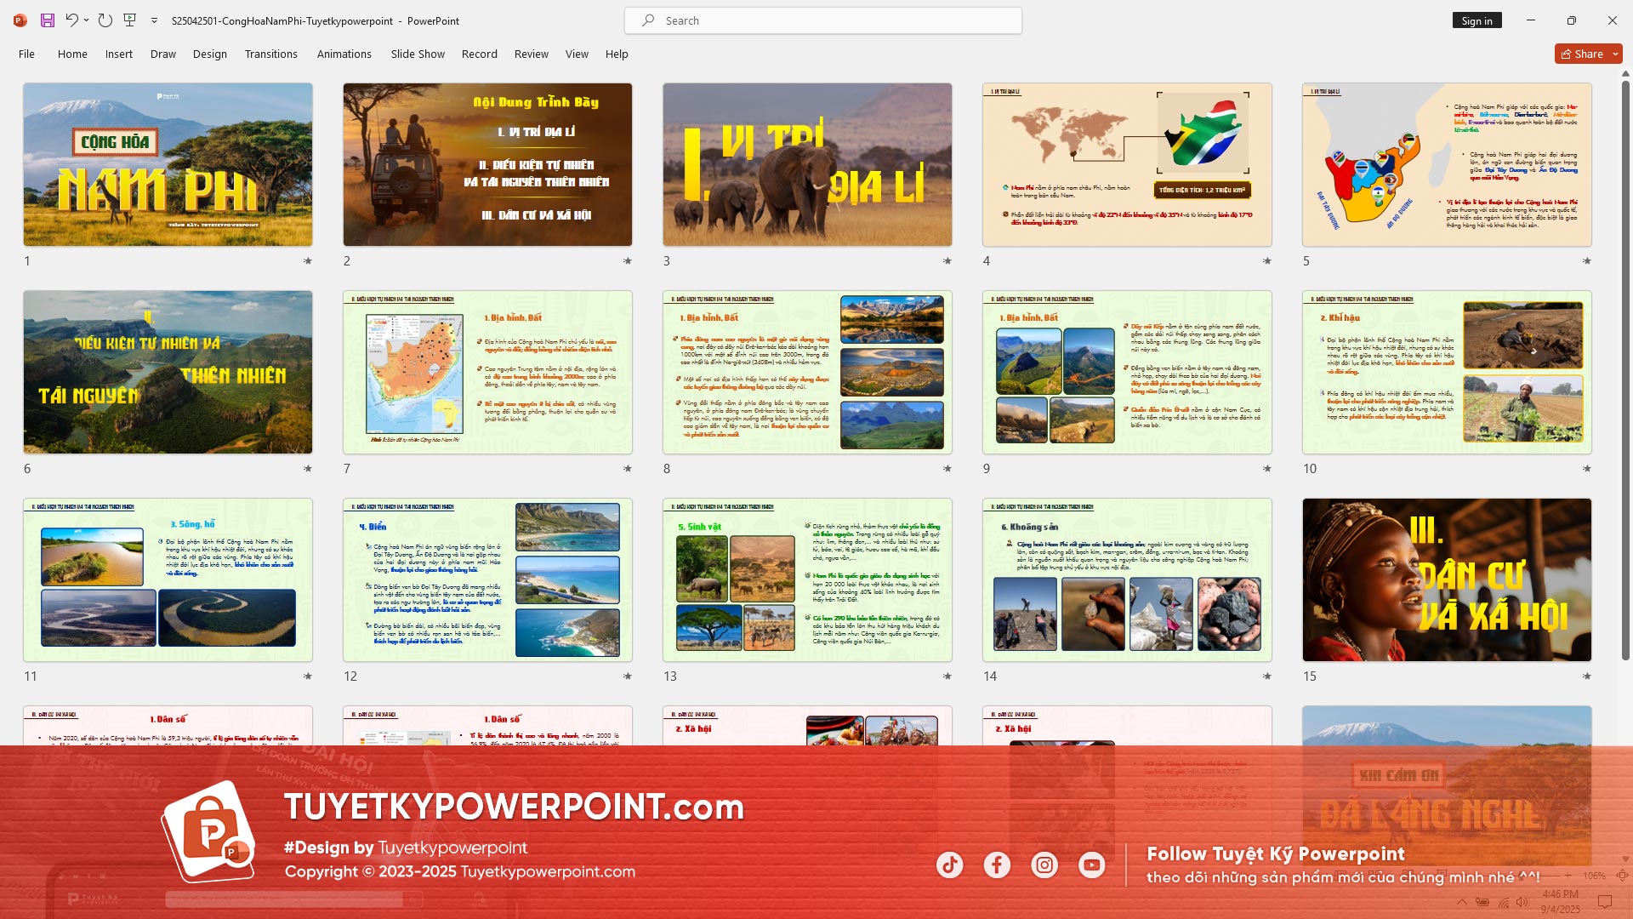The height and width of the screenshot is (919, 1633).
Task: Sign in to your Microsoft account
Action: click(1476, 20)
